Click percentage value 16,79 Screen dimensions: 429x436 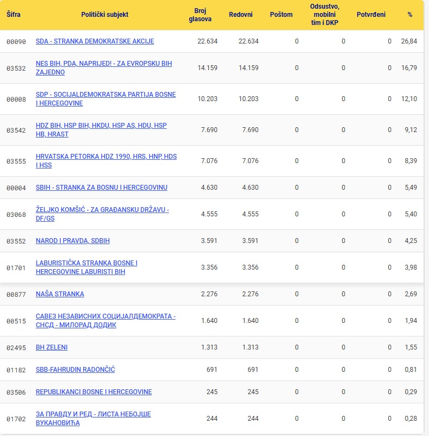[x=409, y=68]
